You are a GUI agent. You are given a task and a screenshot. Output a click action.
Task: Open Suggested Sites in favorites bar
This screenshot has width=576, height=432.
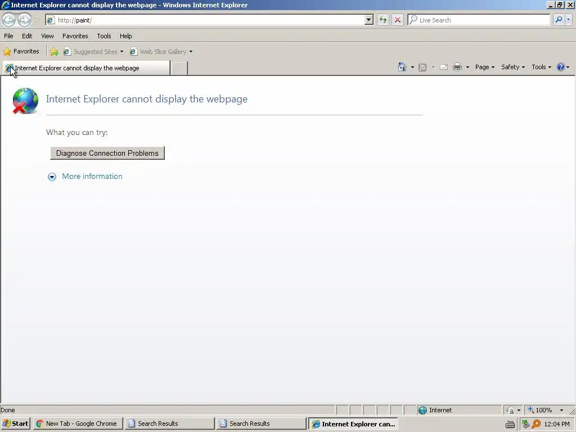click(x=93, y=51)
